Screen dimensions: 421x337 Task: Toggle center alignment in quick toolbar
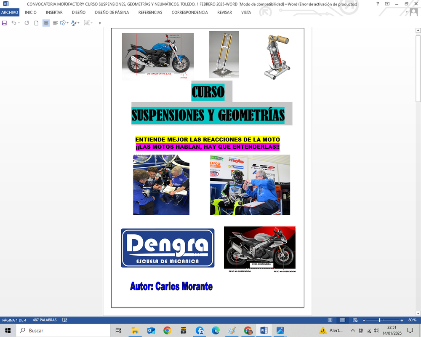pyautogui.click(x=46, y=23)
